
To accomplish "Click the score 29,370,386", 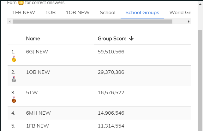I will [111, 72].
